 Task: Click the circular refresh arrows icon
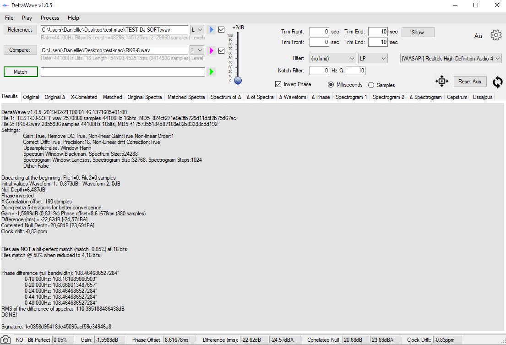click(x=498, y=82)
